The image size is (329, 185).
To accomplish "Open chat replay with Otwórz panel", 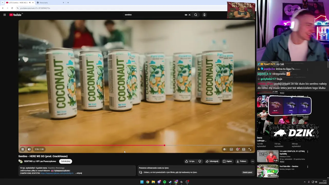I will tap(247, 172).
